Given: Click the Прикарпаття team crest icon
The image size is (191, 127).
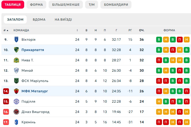Looking at the screenshot, I should point(16,50).
